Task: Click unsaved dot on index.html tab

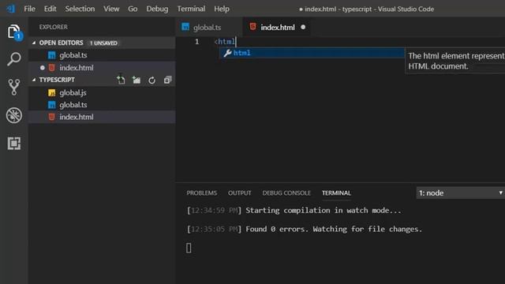Action: click(x=303, y=28)
